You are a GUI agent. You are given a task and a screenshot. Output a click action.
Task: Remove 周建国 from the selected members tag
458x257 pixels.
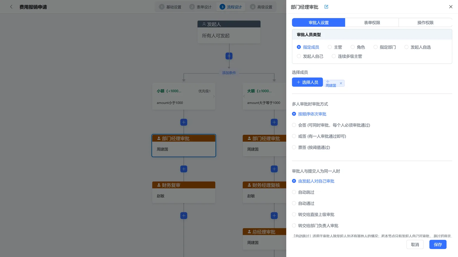[341, 83]
